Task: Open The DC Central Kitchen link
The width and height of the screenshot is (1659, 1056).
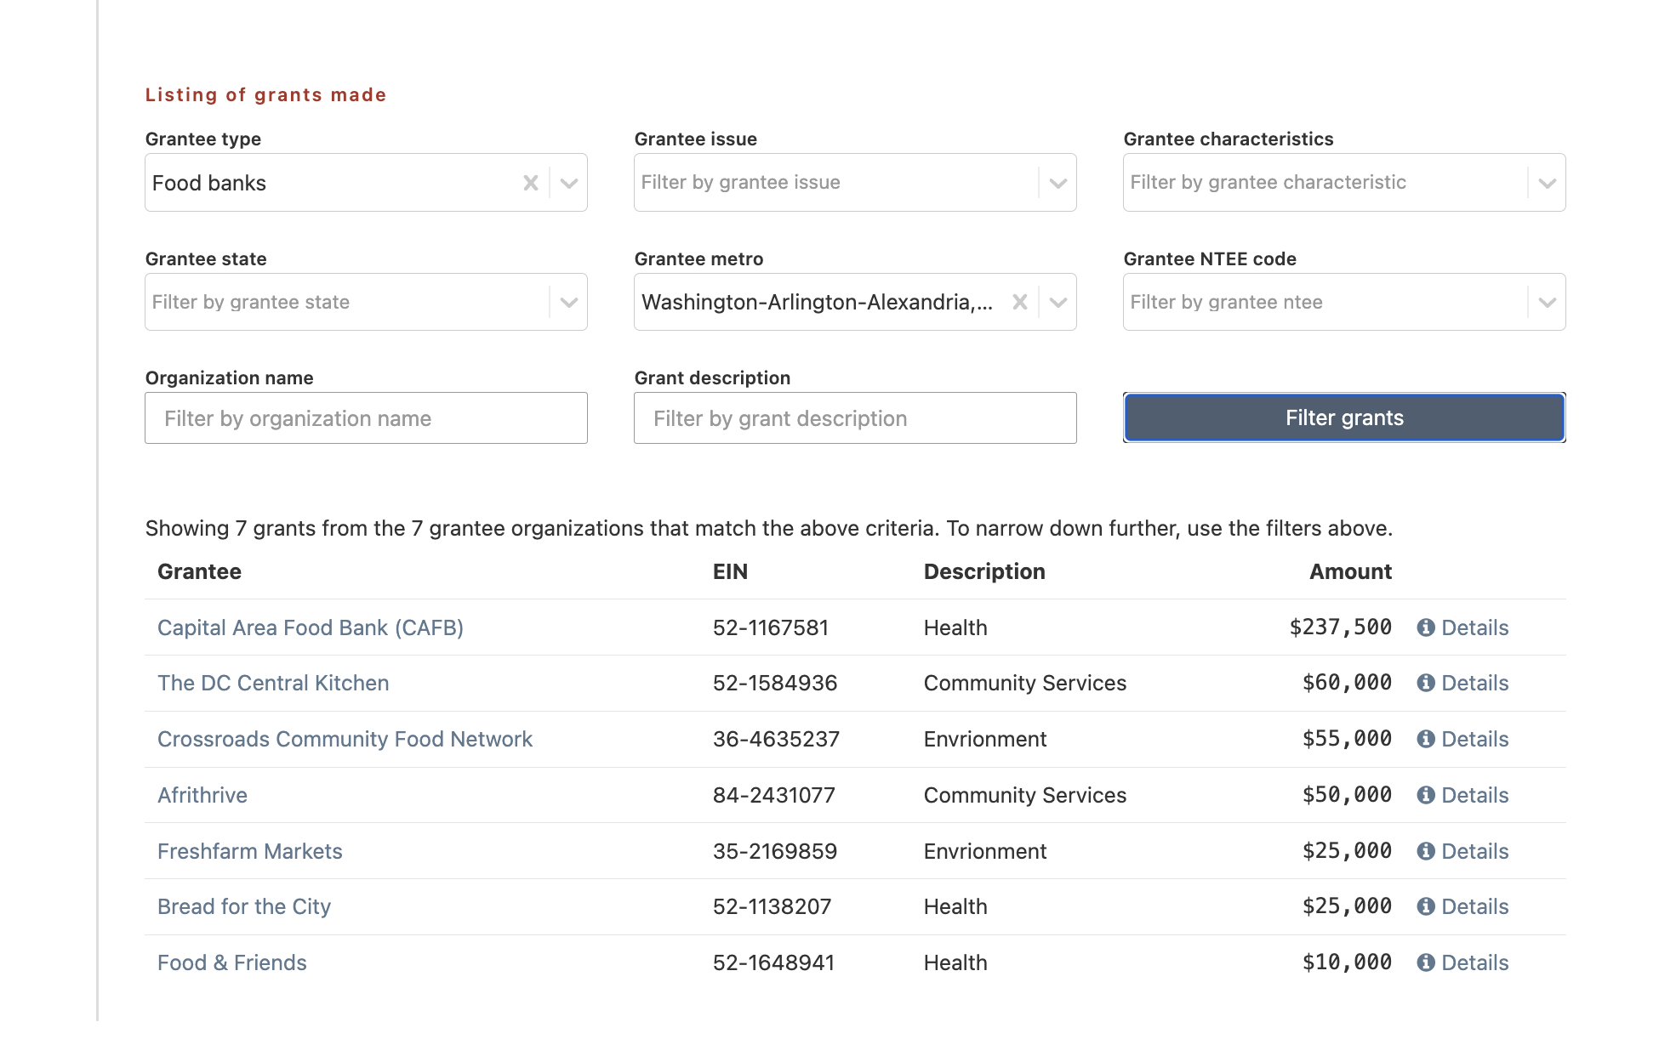Action: (273, 683)
